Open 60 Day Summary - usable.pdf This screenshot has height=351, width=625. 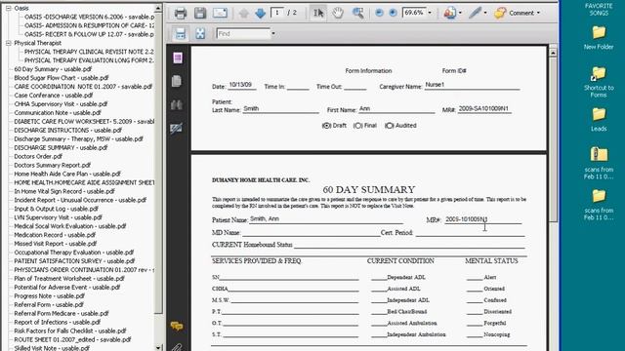(x=53, y=69)
